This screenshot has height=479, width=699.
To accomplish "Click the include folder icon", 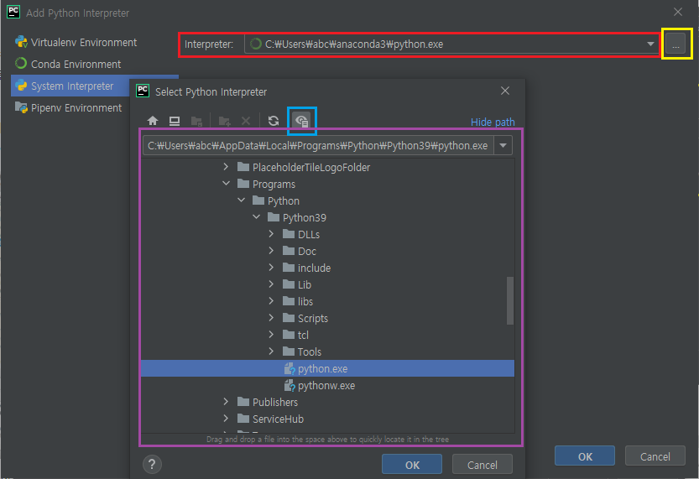I will 289,268.
